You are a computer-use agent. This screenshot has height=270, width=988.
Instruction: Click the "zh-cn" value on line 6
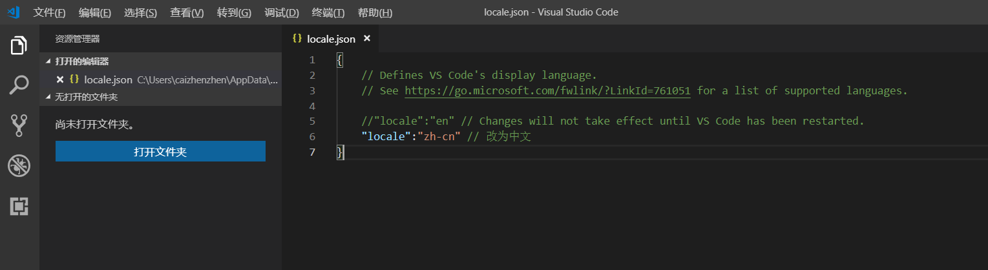[x=439, y=136]
